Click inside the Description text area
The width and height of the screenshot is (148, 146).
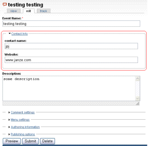[69, 88]
